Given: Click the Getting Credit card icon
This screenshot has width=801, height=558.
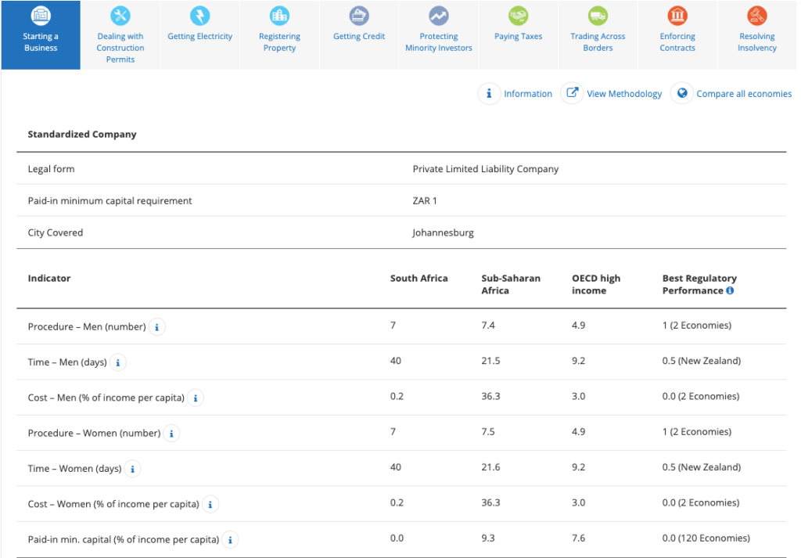Looking at the screenshot, I should [359, 16].
